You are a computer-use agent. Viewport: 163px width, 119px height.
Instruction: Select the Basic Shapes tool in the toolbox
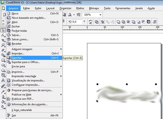[3, 75]
